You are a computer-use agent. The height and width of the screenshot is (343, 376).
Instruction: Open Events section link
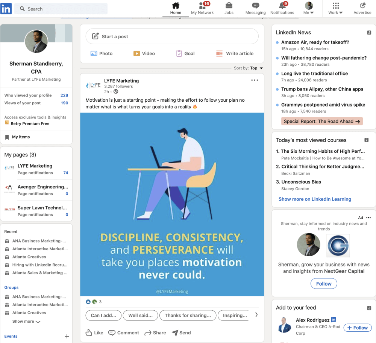(11, 336)
